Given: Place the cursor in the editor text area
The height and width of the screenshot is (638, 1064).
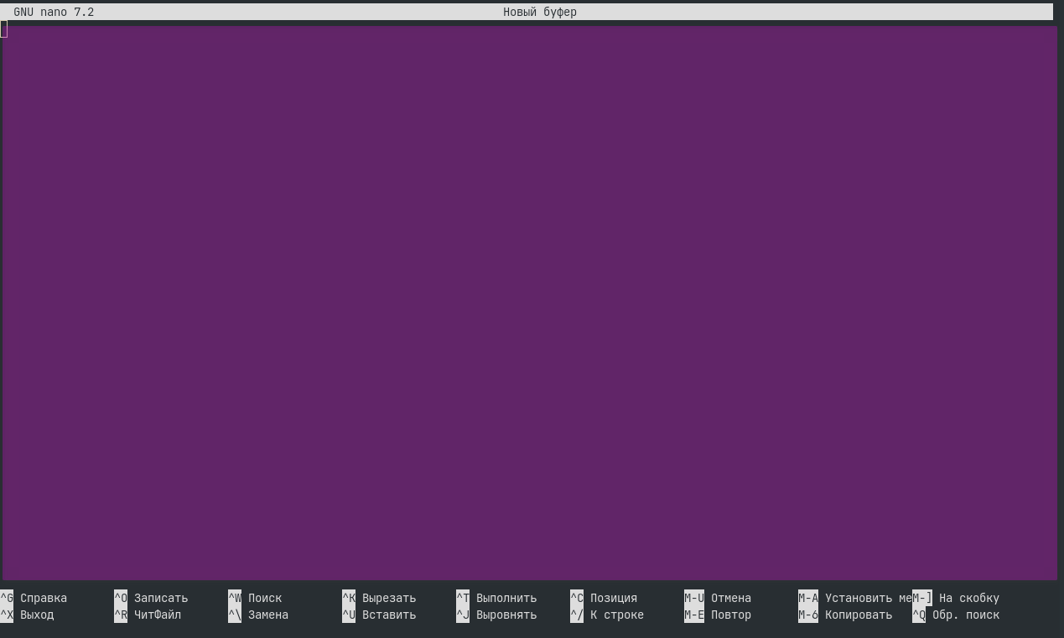Looking at the screenshot, I should click(530, 301).
